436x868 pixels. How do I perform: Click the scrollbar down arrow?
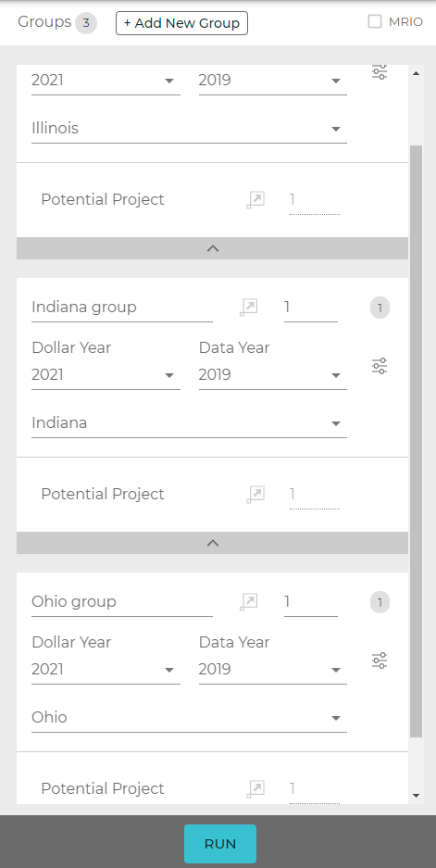416,796
